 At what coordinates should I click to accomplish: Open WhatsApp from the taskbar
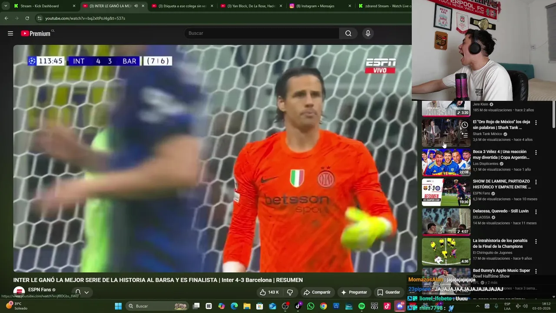pos(311,306)
